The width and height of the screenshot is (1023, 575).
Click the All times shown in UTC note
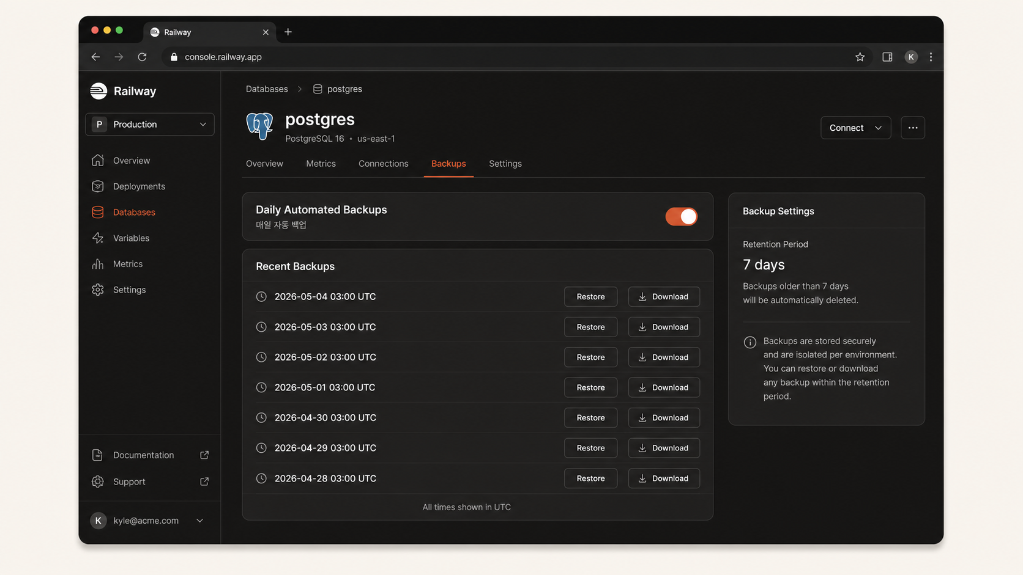466,507
